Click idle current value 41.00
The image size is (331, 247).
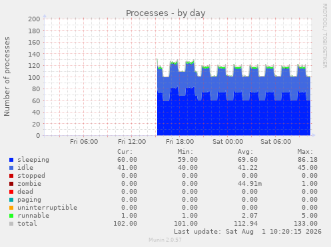pyautogui.click(x=127, y=168)
